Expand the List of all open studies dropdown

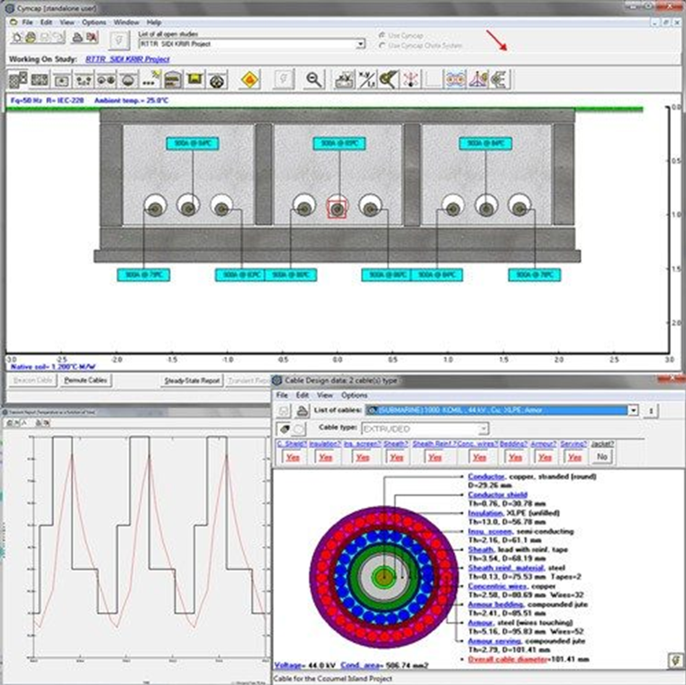point(360,43)
